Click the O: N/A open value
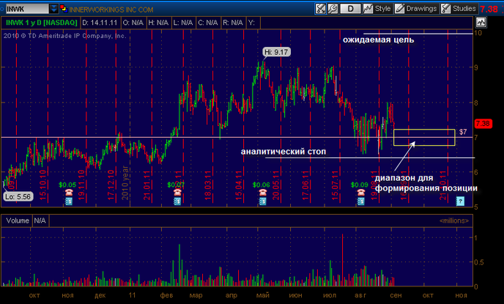The width and height of the screenshot is (504, 304). [x=133, y=23]
